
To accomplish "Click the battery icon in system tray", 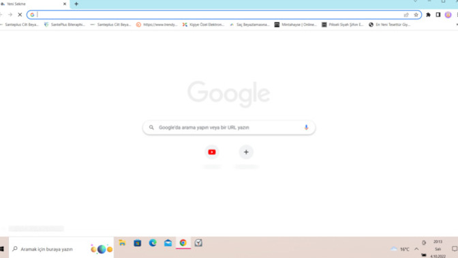I will pyautogui.click(x=424, y=255).
